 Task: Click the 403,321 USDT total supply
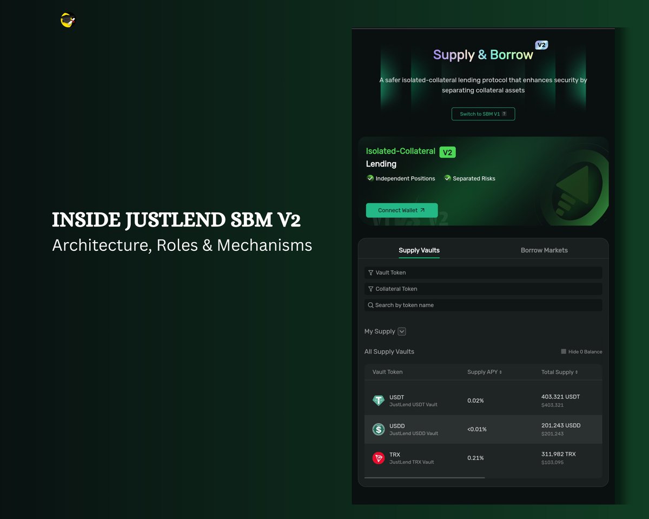[560, 397]
